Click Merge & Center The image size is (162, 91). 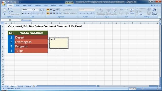pos(70,13)
